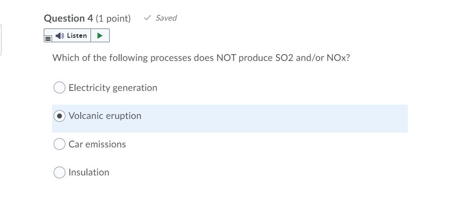Click the Volcanic eruption answer text
This screenshot has height=199, width=454.
(105, 116)
